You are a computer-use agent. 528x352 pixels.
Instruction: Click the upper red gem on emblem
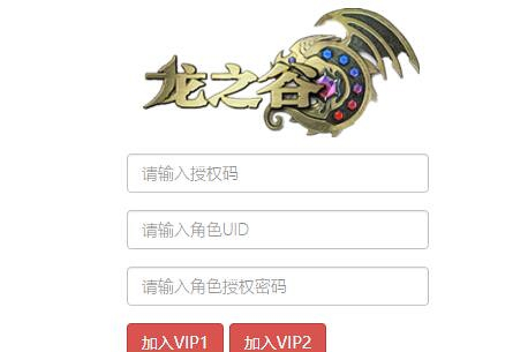click(x=352, y=104)
